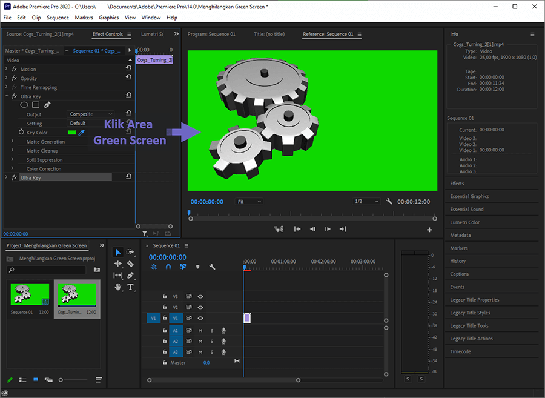Viewport: 545px width, 398px height.
Task: Toggle Snap in the timeline
Action: click(x=168, y=267)
